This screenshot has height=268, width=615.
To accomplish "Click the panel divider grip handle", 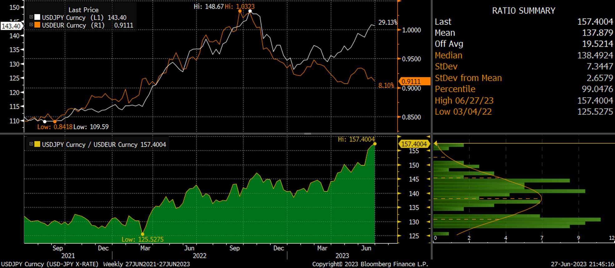I will (307, 134).
